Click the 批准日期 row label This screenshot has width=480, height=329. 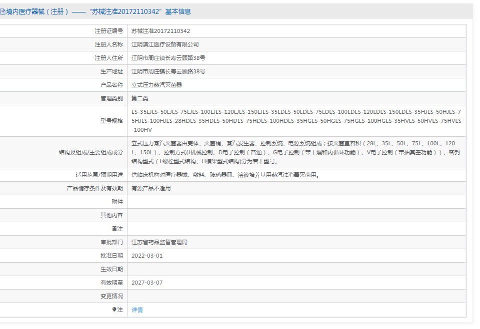pos(111,256)
